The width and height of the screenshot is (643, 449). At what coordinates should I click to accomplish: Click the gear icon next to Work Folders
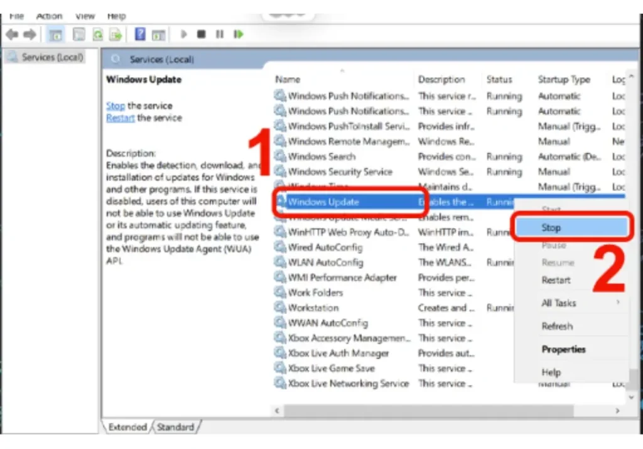[x=280, y=293]
